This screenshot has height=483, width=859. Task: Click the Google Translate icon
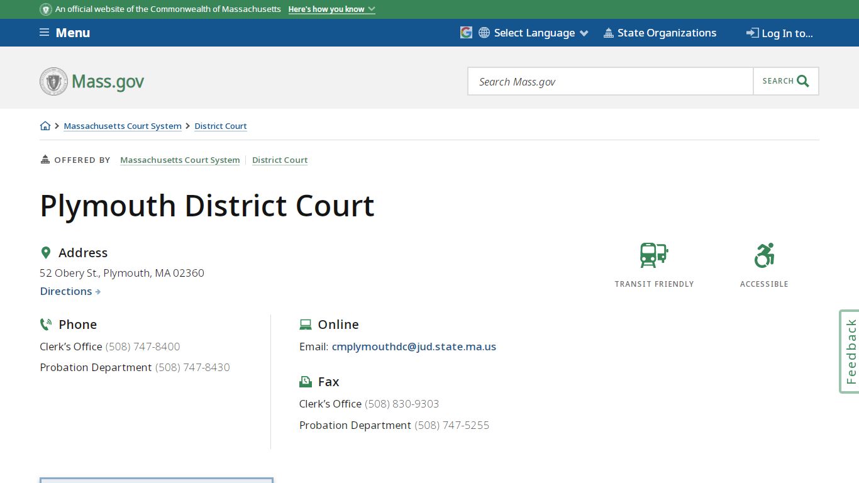(x=466, y=33)
